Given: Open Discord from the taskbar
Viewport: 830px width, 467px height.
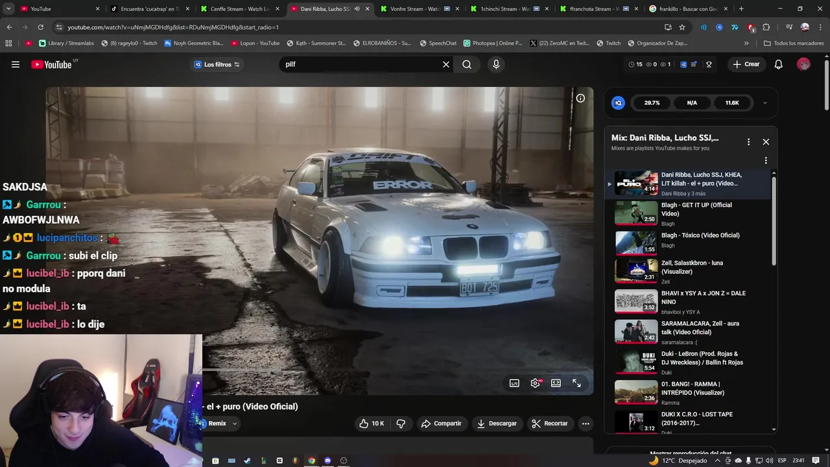Looking at the screenshot, I should tap(327, 461).
